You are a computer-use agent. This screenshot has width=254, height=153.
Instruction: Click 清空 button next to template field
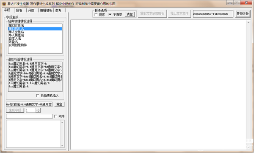tap(59, 104)
